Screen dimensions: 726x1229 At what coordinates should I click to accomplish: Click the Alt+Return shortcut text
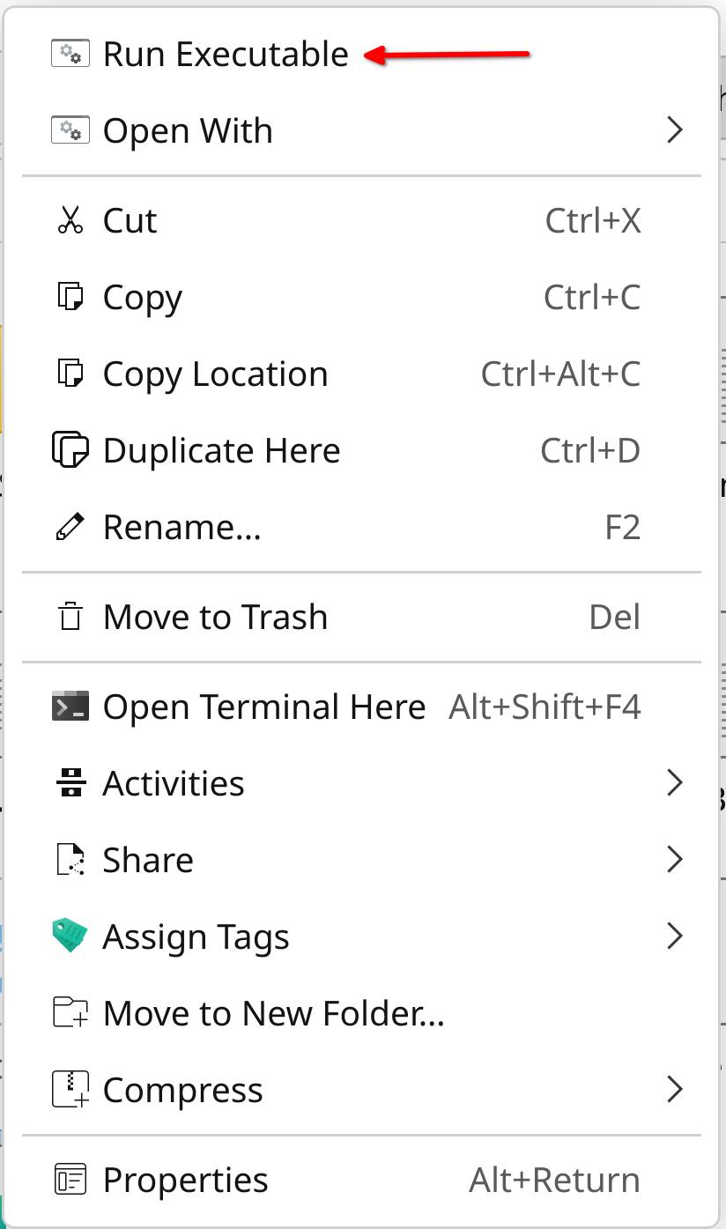coord(555,1180)
